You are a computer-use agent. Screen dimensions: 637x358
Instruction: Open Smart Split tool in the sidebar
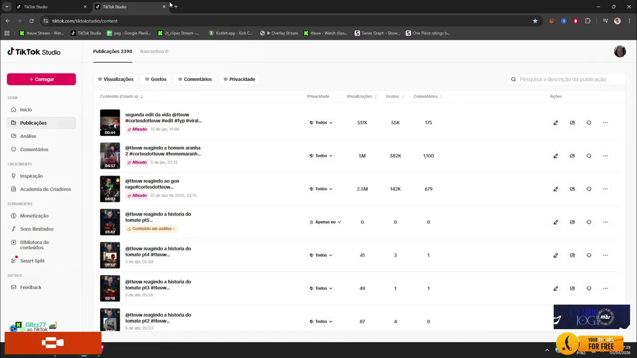[x=32, y=261]
